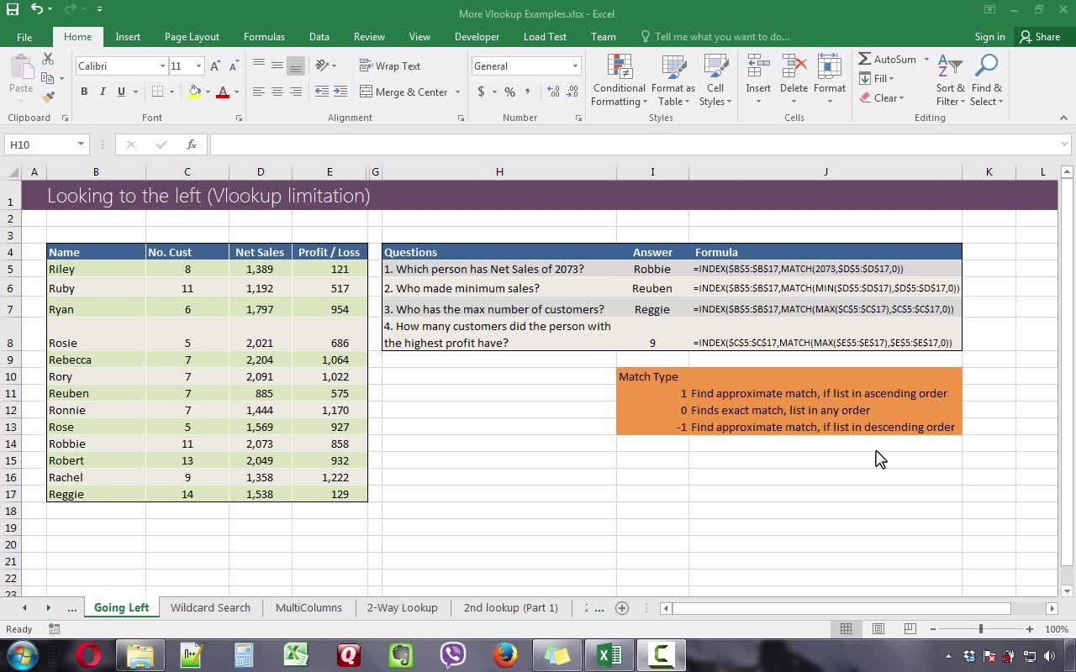The height and width of the screenshot is (672, 1076).
Task: Toggle Italic text formatting
Action: click(x=103, y=92)
